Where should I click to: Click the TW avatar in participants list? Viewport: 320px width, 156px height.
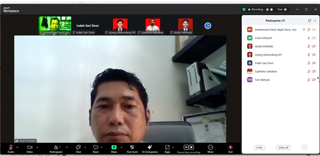[250, 80]
